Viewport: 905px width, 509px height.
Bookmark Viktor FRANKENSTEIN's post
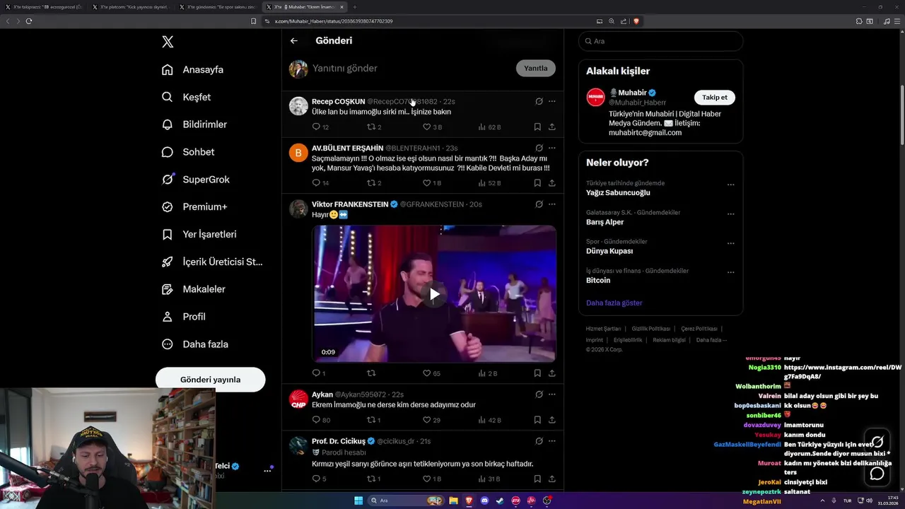point(537,373)
